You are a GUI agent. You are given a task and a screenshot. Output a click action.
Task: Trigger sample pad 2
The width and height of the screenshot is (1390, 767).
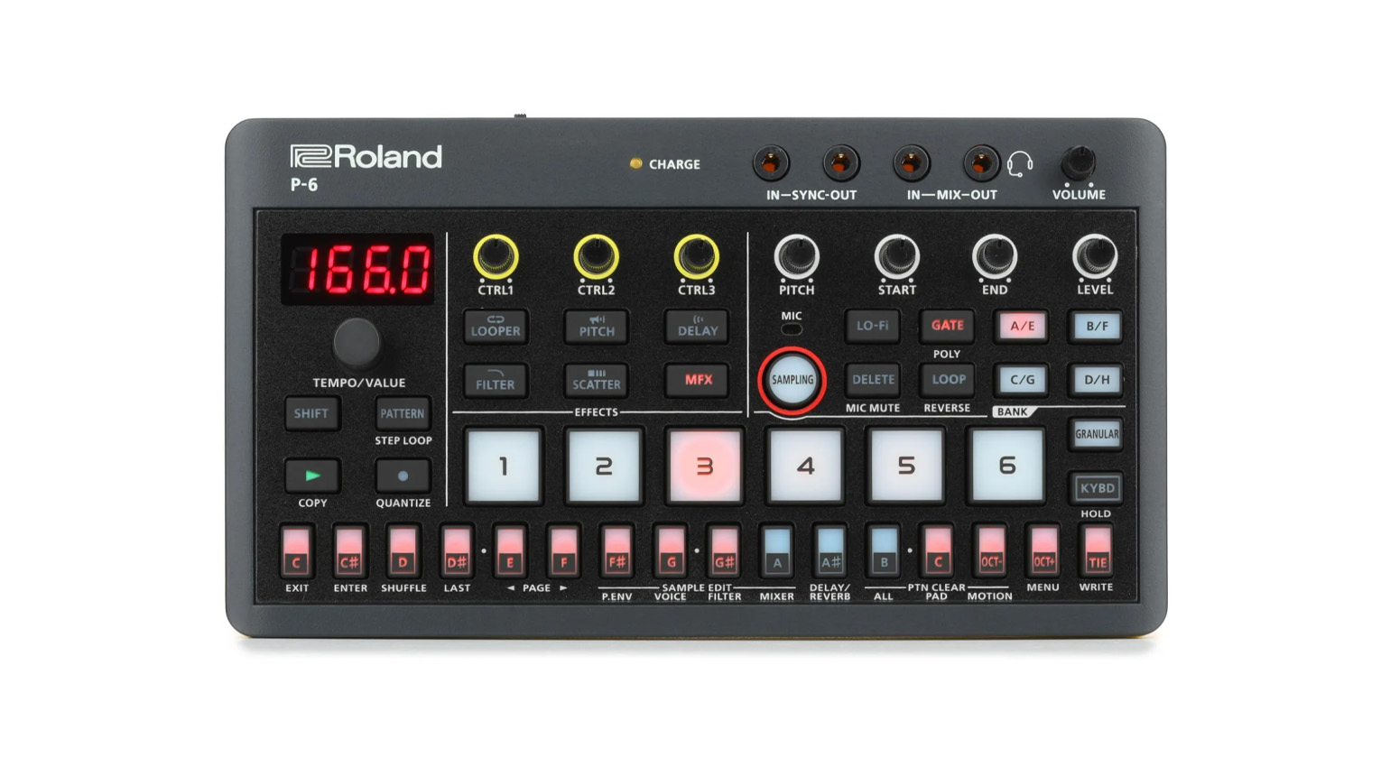(x=604, y=466)
